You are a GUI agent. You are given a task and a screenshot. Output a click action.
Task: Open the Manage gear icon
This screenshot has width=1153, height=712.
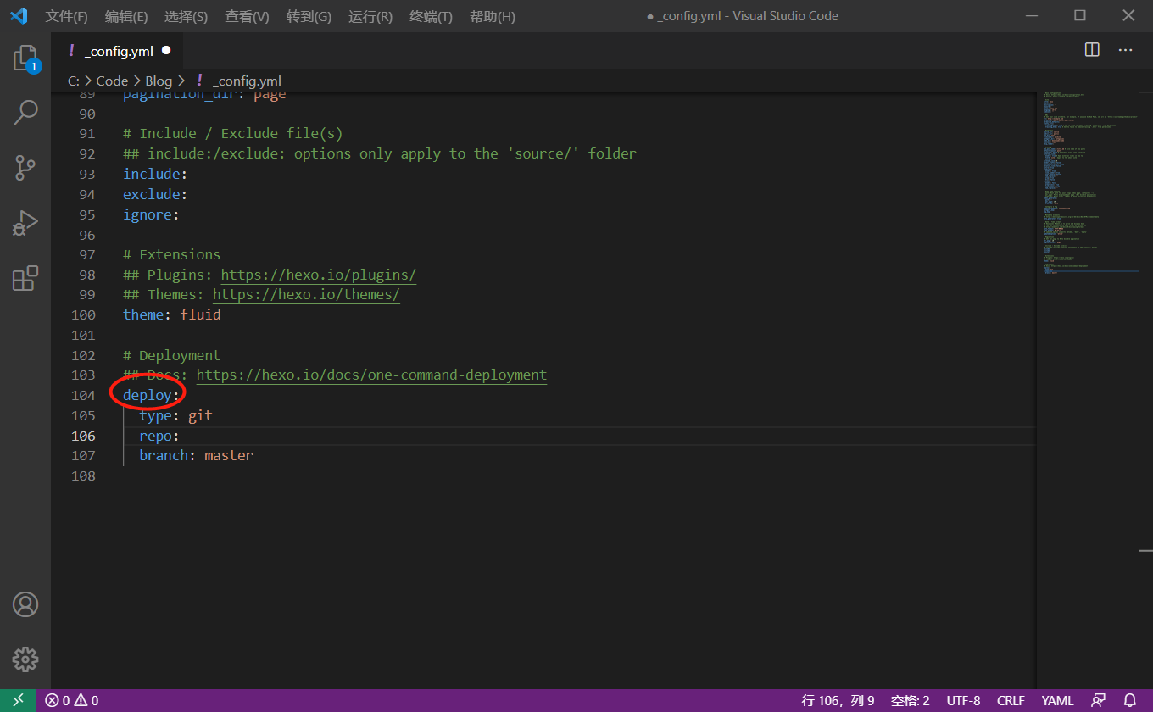click(x=25, y=659)
